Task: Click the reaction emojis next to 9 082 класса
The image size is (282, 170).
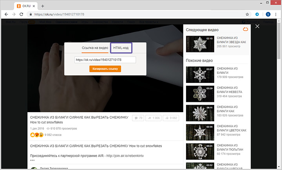Action: tap(37, 135)
